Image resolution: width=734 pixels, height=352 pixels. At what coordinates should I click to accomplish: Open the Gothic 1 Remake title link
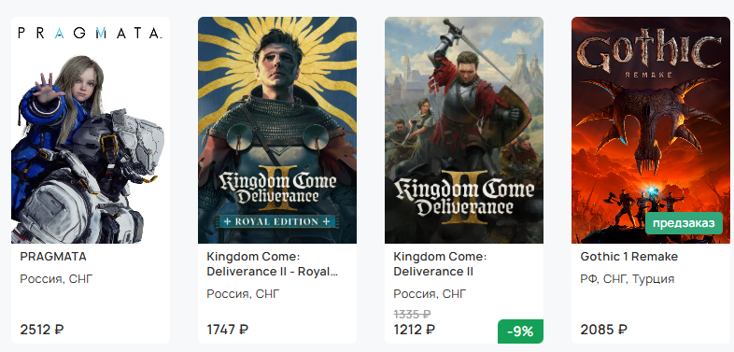(x=629, y=257)
